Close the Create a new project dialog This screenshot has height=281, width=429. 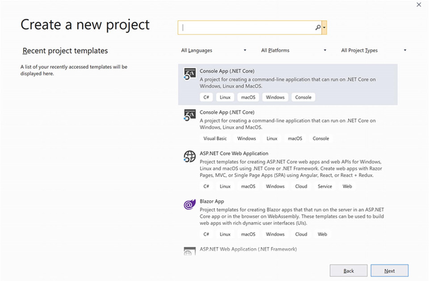pyautogui.click(x=419, y=4)
